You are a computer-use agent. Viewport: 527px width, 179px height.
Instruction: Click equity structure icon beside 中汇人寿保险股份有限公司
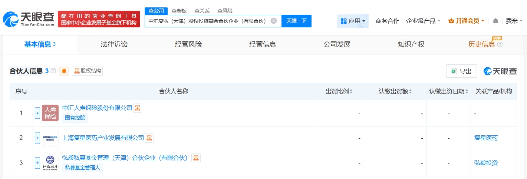[x=138, y=108]
